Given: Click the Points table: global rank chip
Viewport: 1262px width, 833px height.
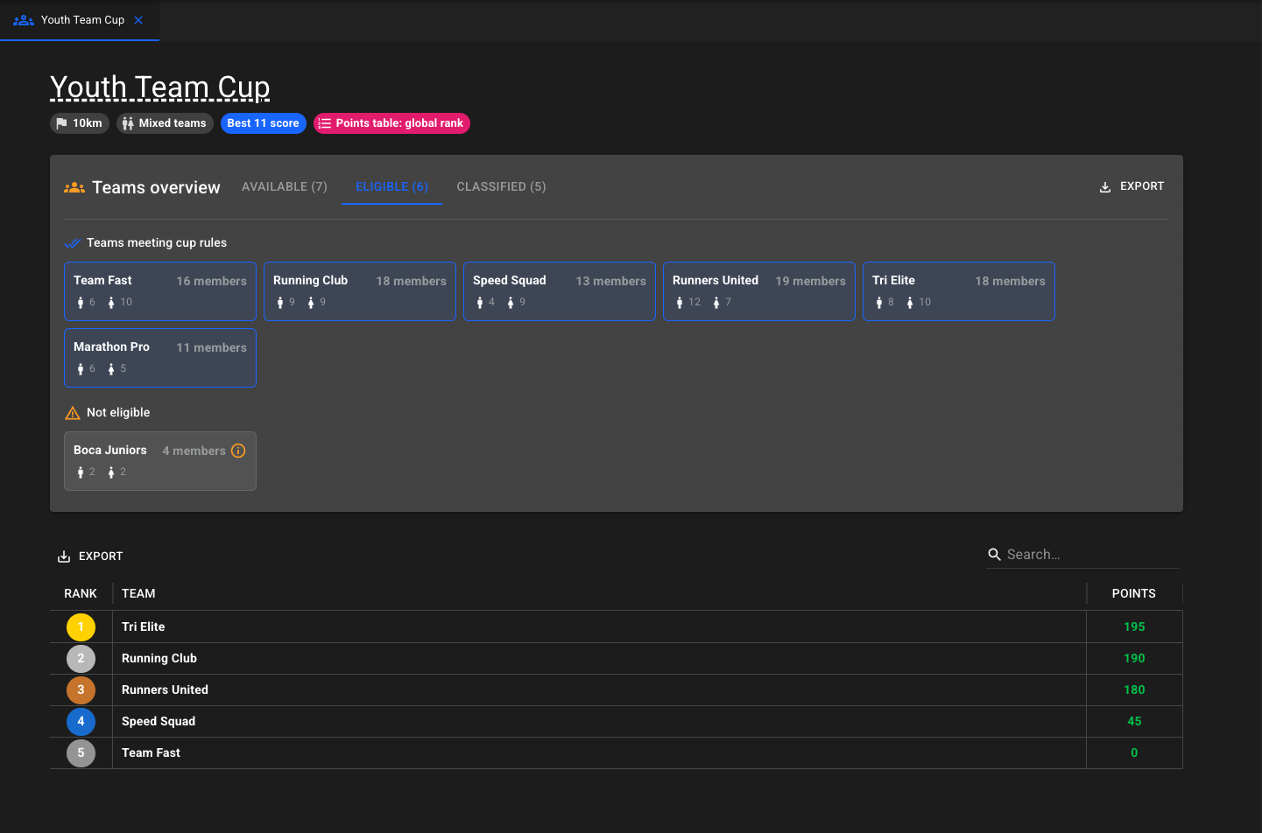Looking at the screenshot, I should pyautogui.click(x=391, y=123).
